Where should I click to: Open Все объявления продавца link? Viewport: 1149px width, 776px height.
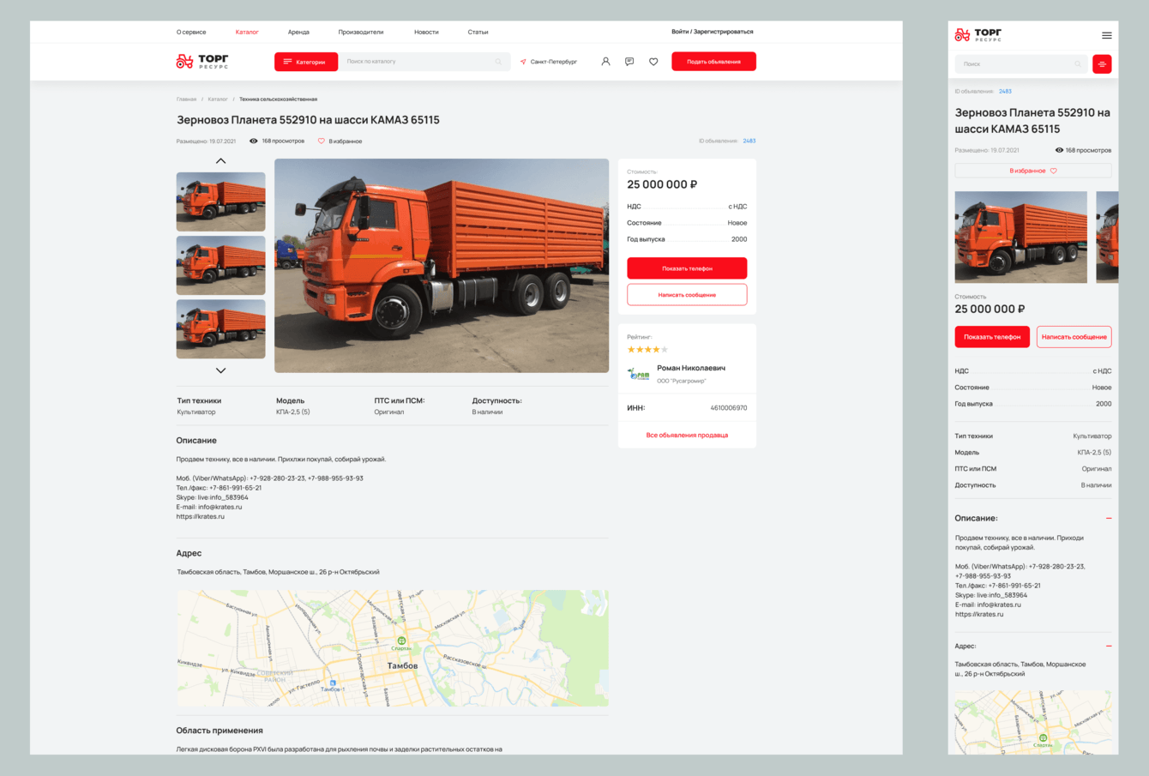687,435
